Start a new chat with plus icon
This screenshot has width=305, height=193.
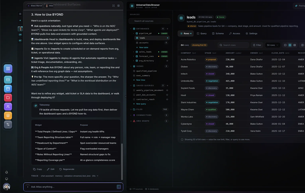(20, 20)
